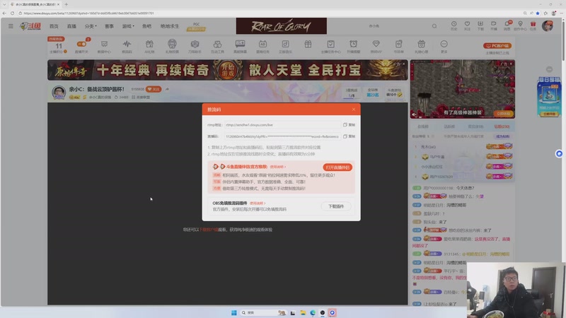Click the stream key (直播码) field
This screenshot has width=566, height=318.
[x=282, y=136]
